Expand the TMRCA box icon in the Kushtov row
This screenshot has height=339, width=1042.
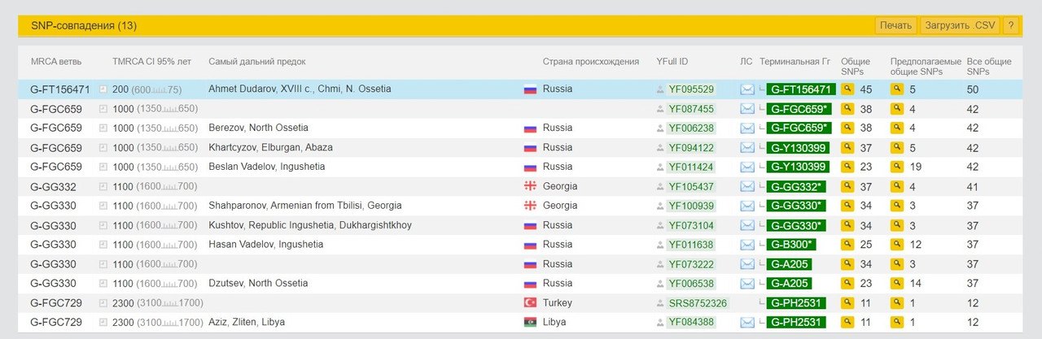pyautogui.click(x=103, y=225)
